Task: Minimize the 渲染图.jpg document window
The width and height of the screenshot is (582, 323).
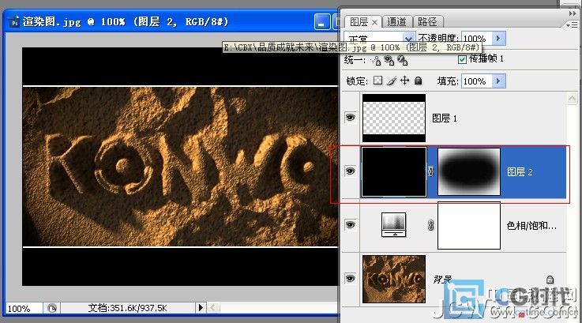Action: [x=321, y=21]
